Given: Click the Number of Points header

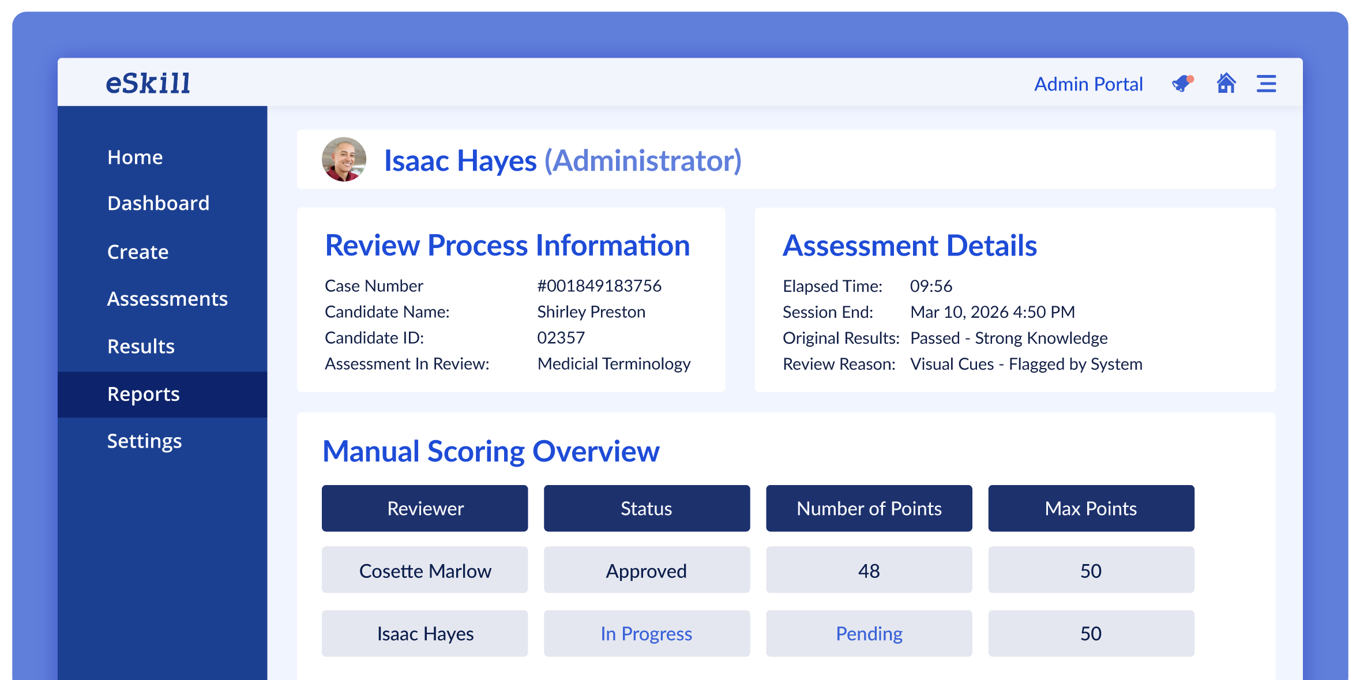Looking at the screenshot, I should [869, 508].
